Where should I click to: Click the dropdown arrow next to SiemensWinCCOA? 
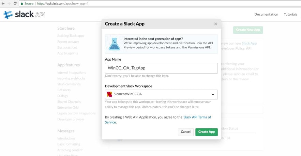[x=213, y=94]
